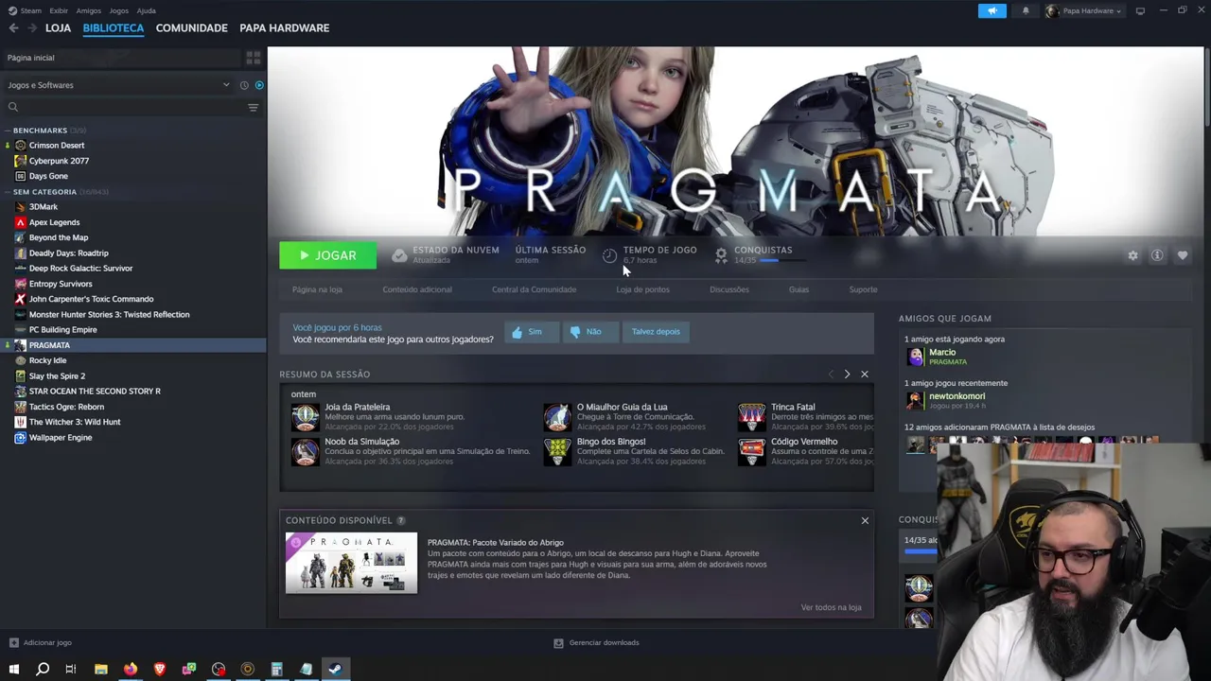Open game settings gear icon
Viewport: 1211px width, 681px height.
click(x=1132, y=255)
